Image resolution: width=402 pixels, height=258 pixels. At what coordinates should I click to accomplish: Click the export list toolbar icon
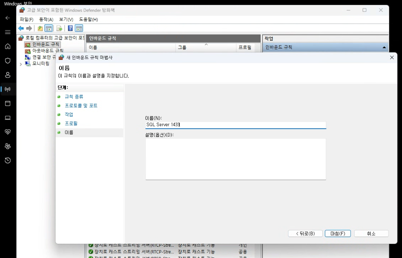point(60,28)
